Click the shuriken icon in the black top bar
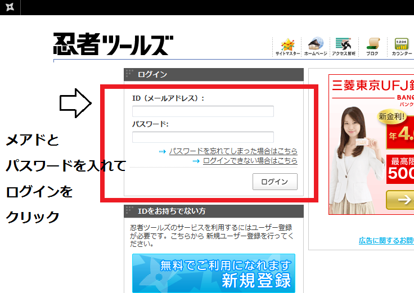414x293 pixels. [10, 7]
